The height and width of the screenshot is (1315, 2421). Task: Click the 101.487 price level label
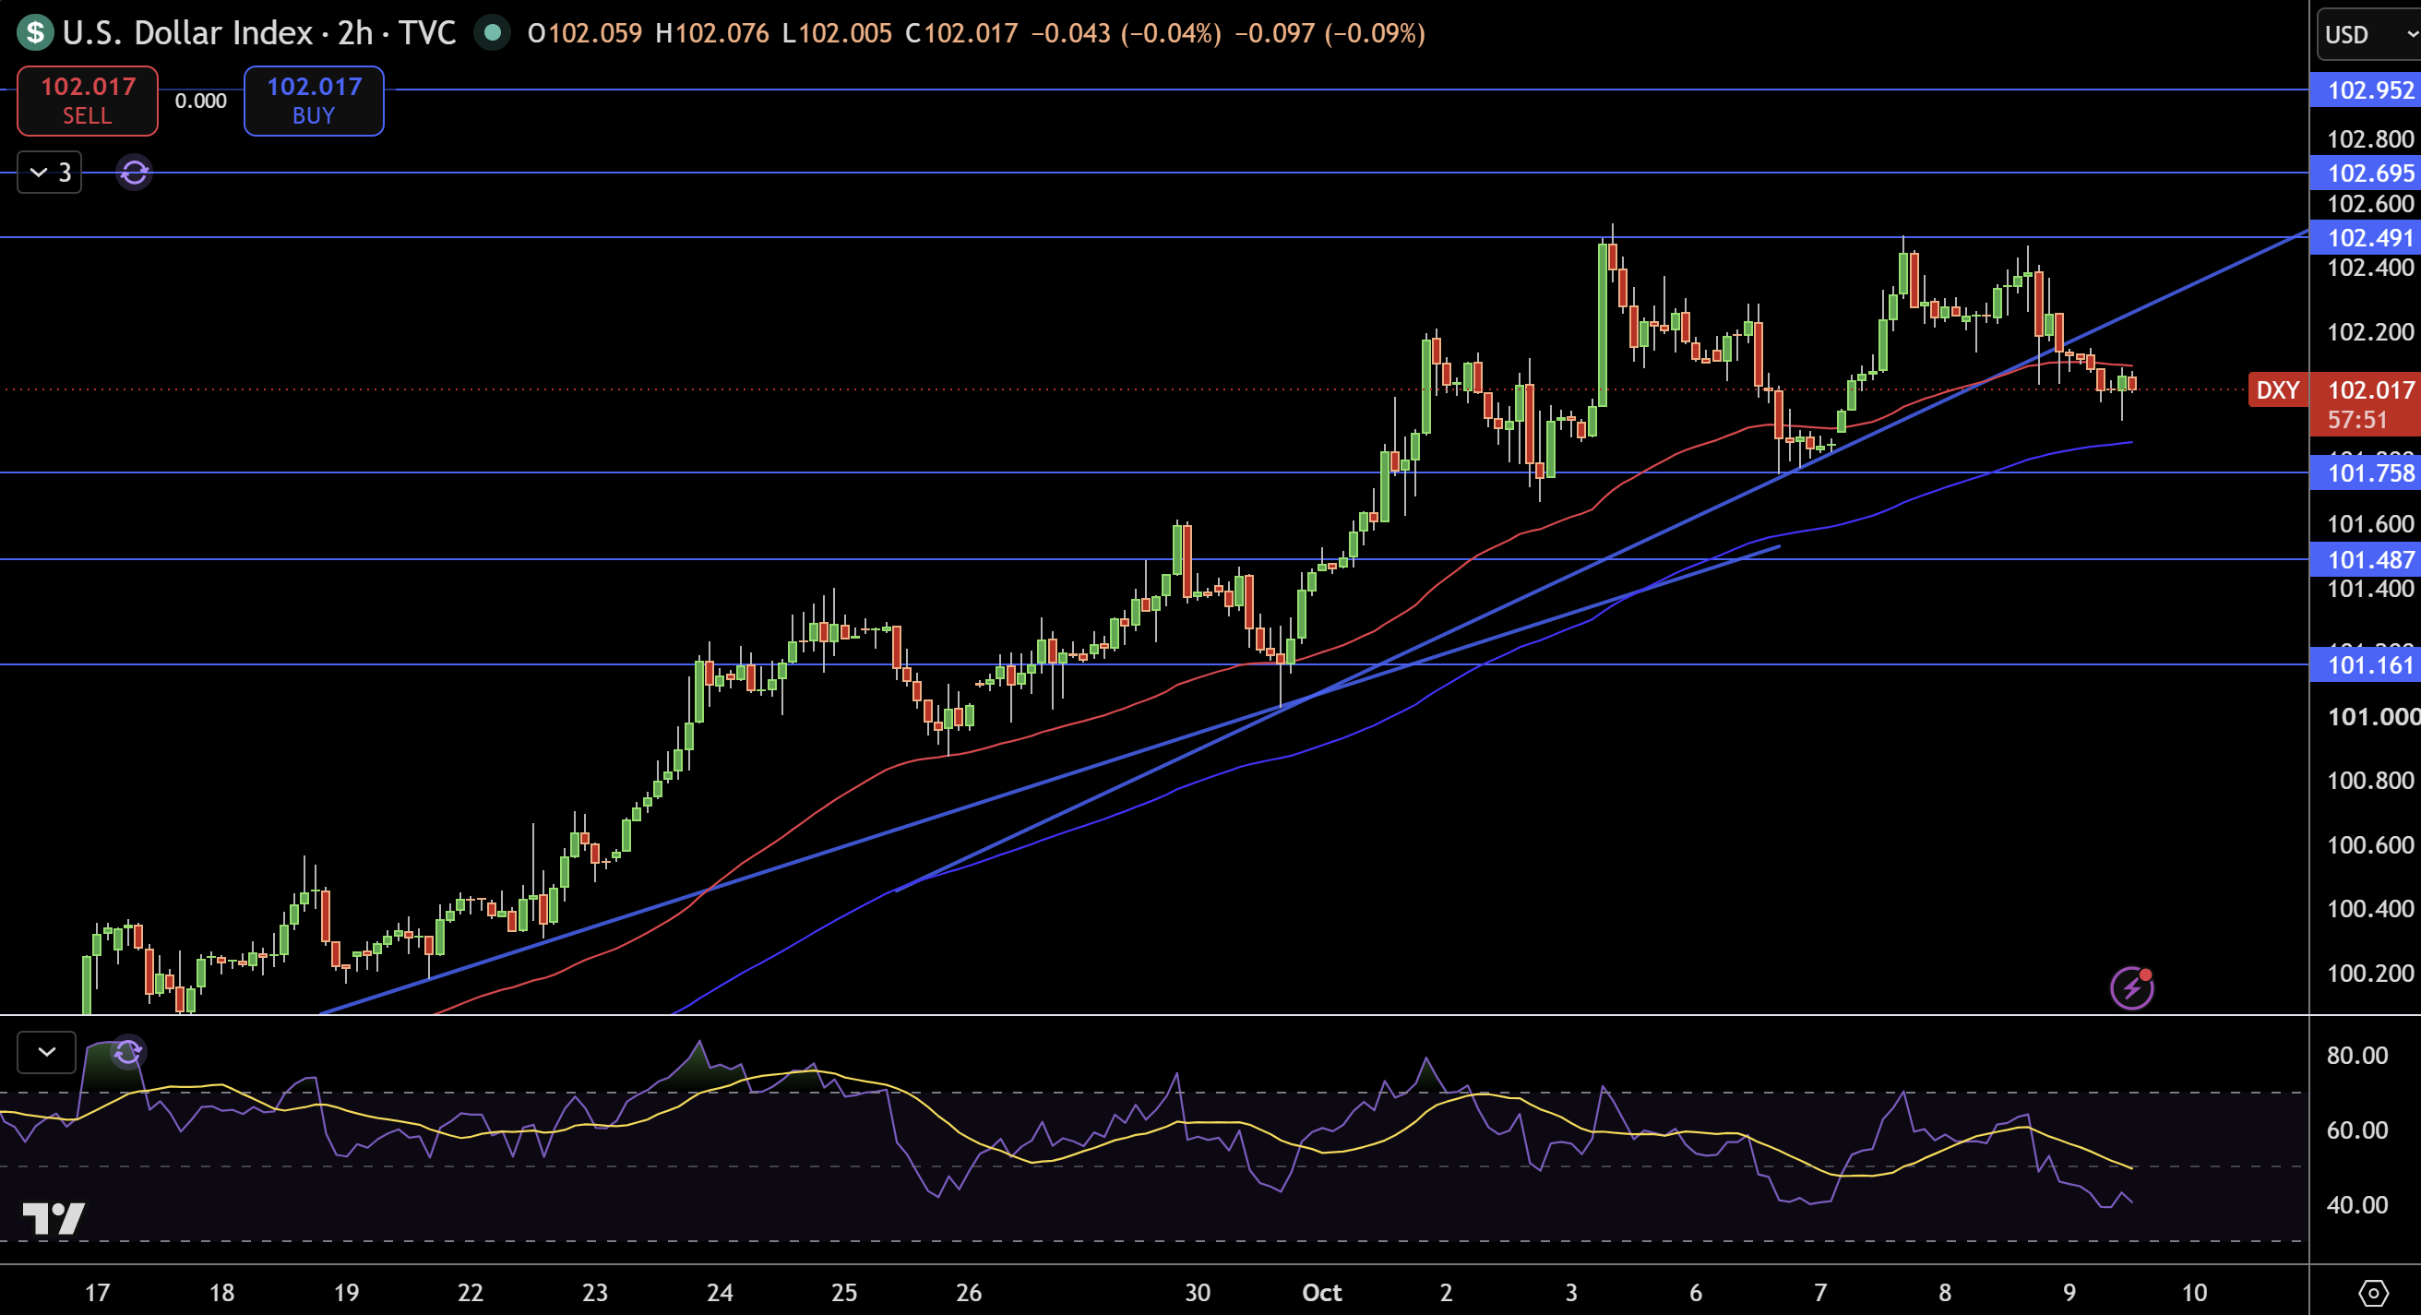[2365, 560]
